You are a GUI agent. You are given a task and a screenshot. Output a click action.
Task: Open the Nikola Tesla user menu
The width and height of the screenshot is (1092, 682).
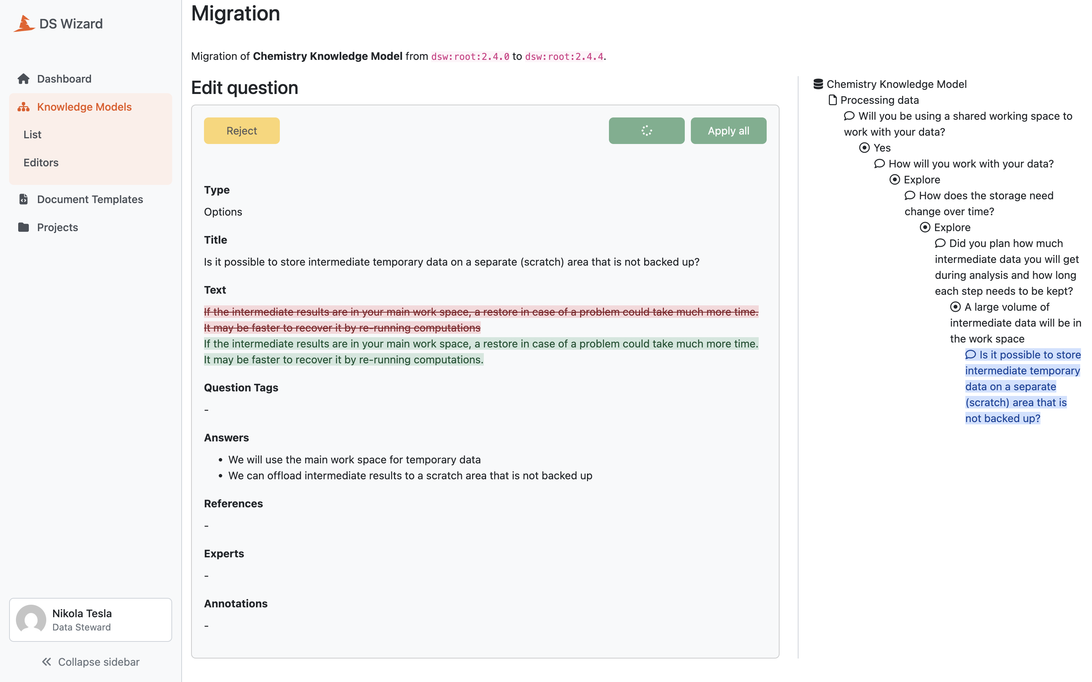click(x=91, y=620)
